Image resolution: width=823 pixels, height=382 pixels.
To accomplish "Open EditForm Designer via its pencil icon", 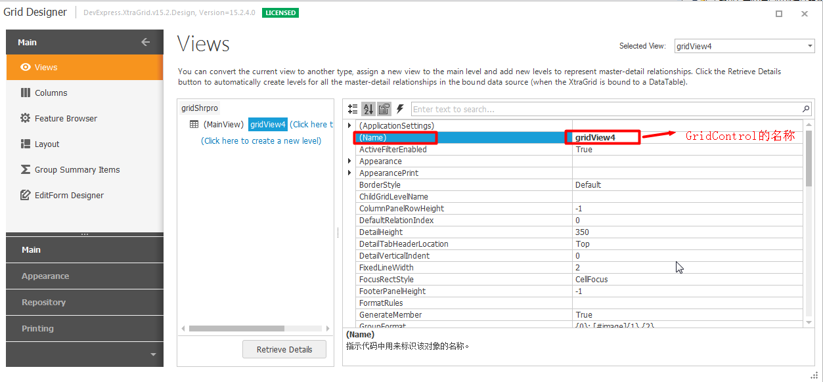I will (x=24, y=195).
